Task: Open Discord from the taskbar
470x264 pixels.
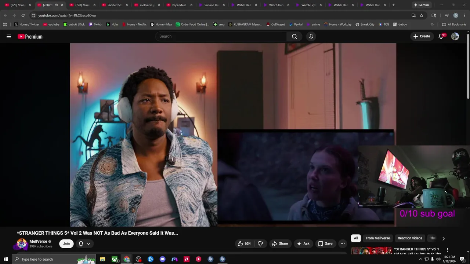Action: 163,259
